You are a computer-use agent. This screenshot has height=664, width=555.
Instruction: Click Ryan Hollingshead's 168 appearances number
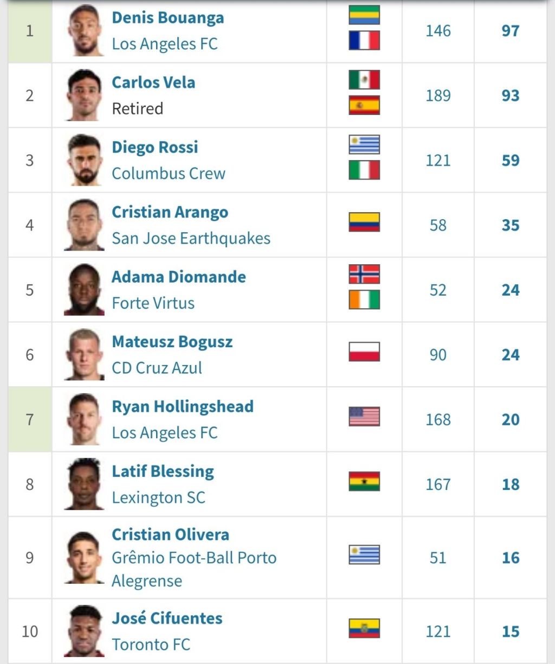[438, 419]
